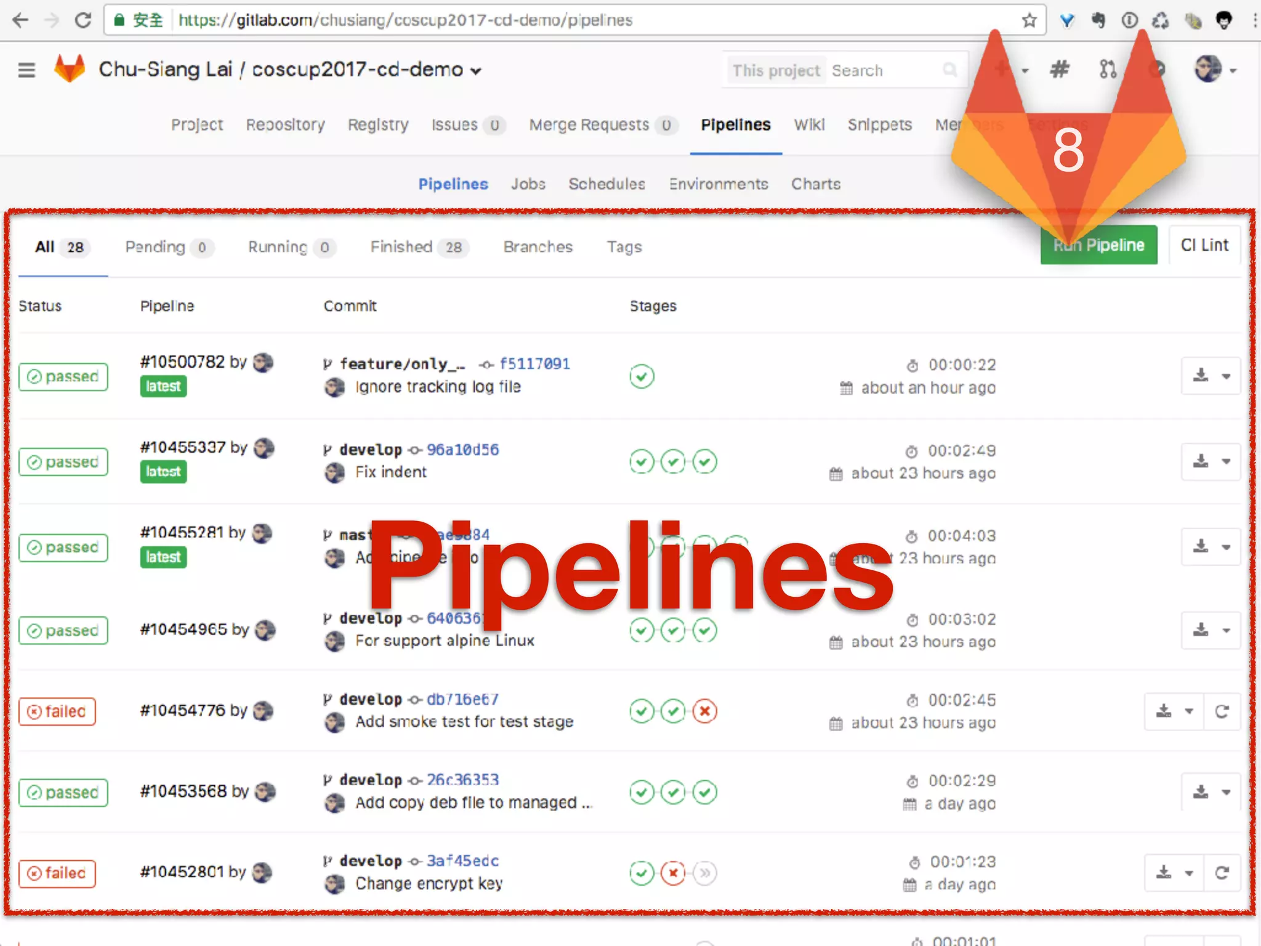Open the issues hash icon in the navbar
Image resolution: width=1261 pixels, height=946 pixels.
1059,70
